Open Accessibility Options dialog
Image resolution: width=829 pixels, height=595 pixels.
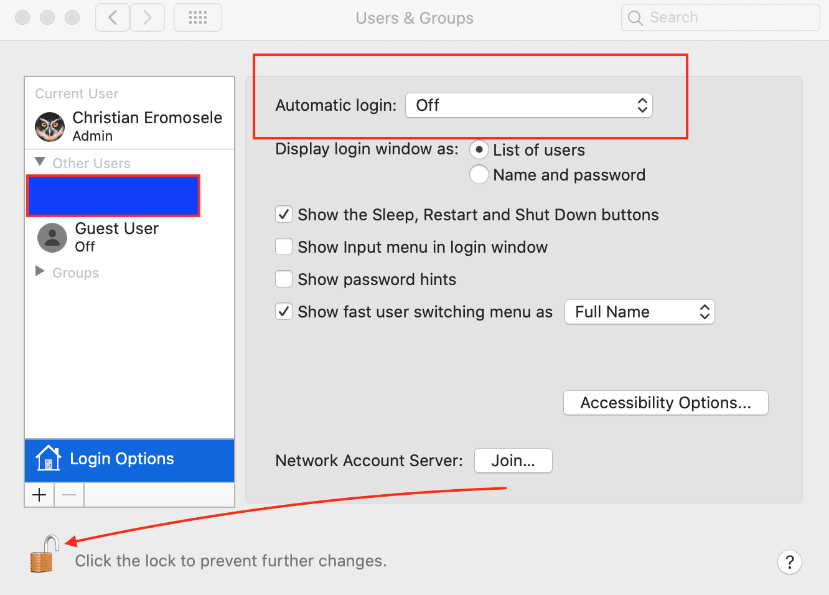665,403
